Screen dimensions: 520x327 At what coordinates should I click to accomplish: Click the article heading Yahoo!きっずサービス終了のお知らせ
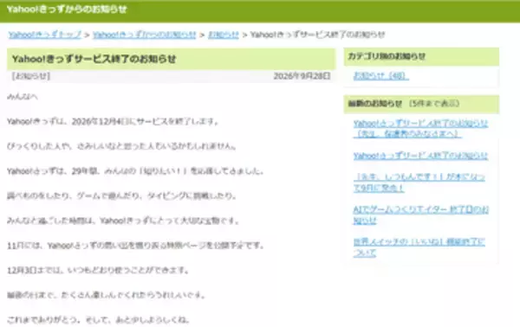94,59
